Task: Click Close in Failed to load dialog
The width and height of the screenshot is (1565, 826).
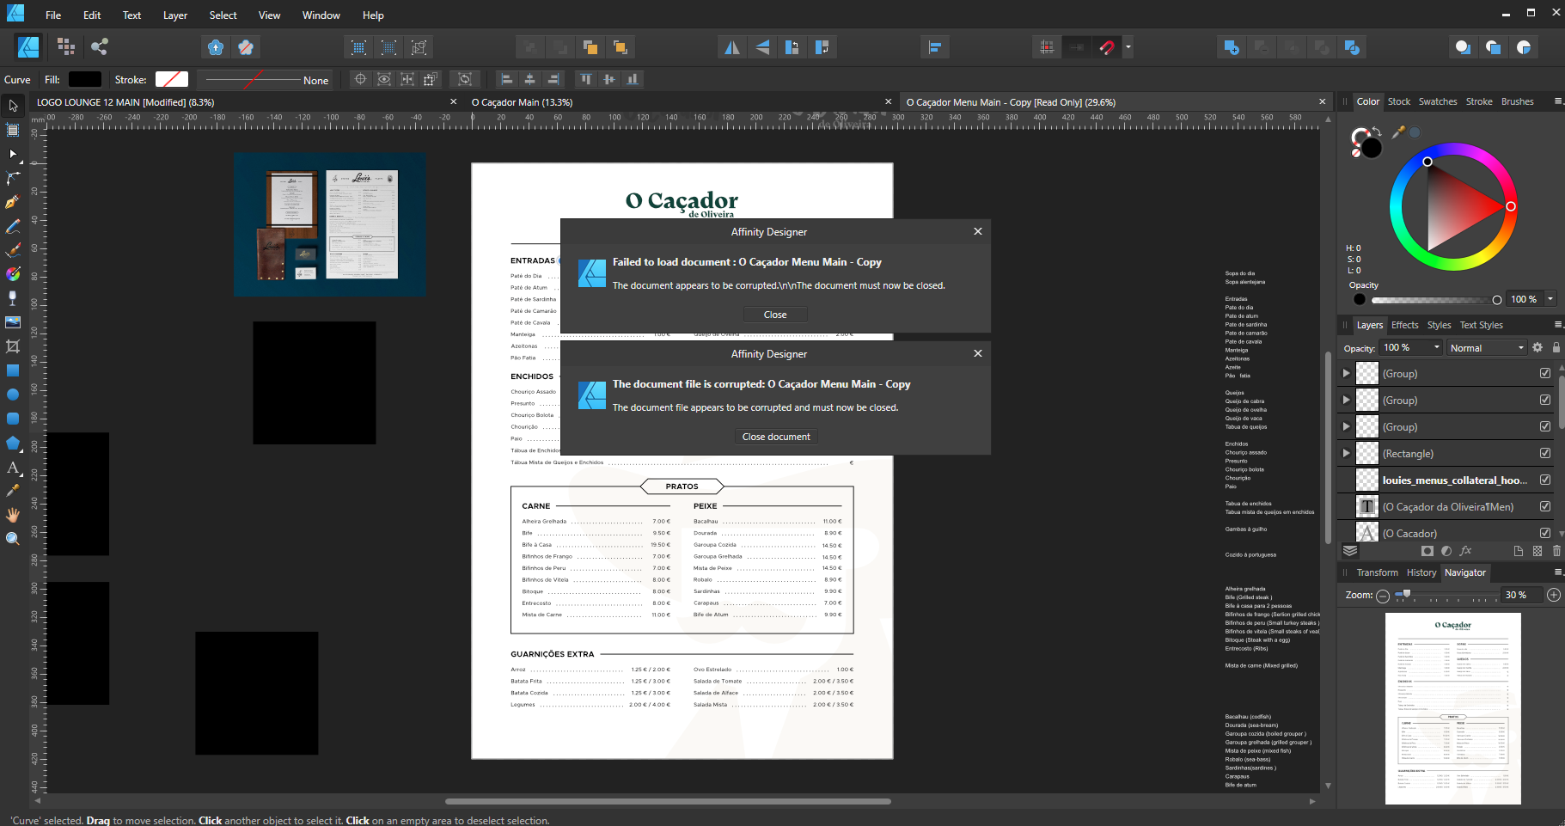Action: tap(775, 315)
